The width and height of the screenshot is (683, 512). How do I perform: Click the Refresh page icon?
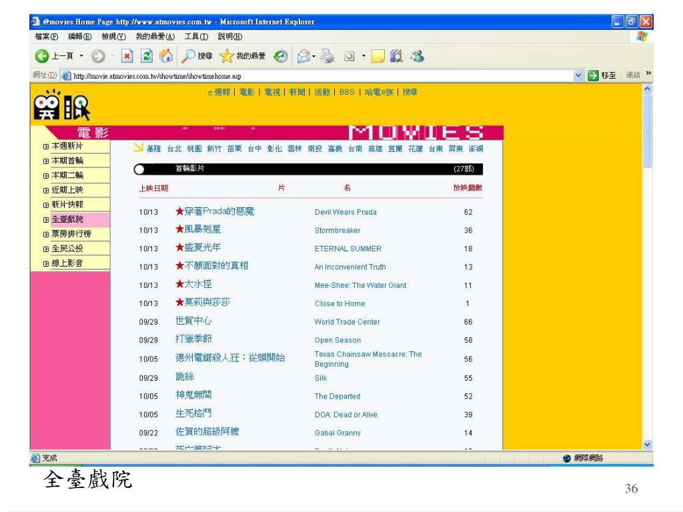(147, 56)
